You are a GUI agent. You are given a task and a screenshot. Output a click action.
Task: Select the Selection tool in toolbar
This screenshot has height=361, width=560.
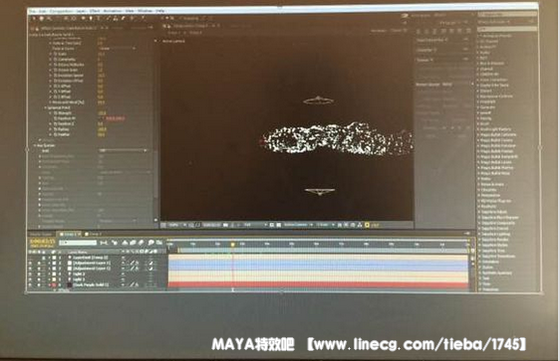pos(33,18)
